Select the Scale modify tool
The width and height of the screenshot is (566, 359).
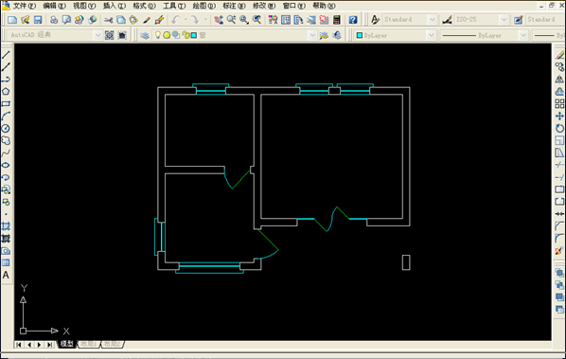559,140
